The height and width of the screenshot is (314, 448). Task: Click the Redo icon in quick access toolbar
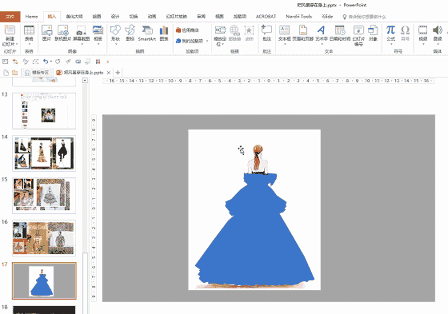tap(58, 62)
